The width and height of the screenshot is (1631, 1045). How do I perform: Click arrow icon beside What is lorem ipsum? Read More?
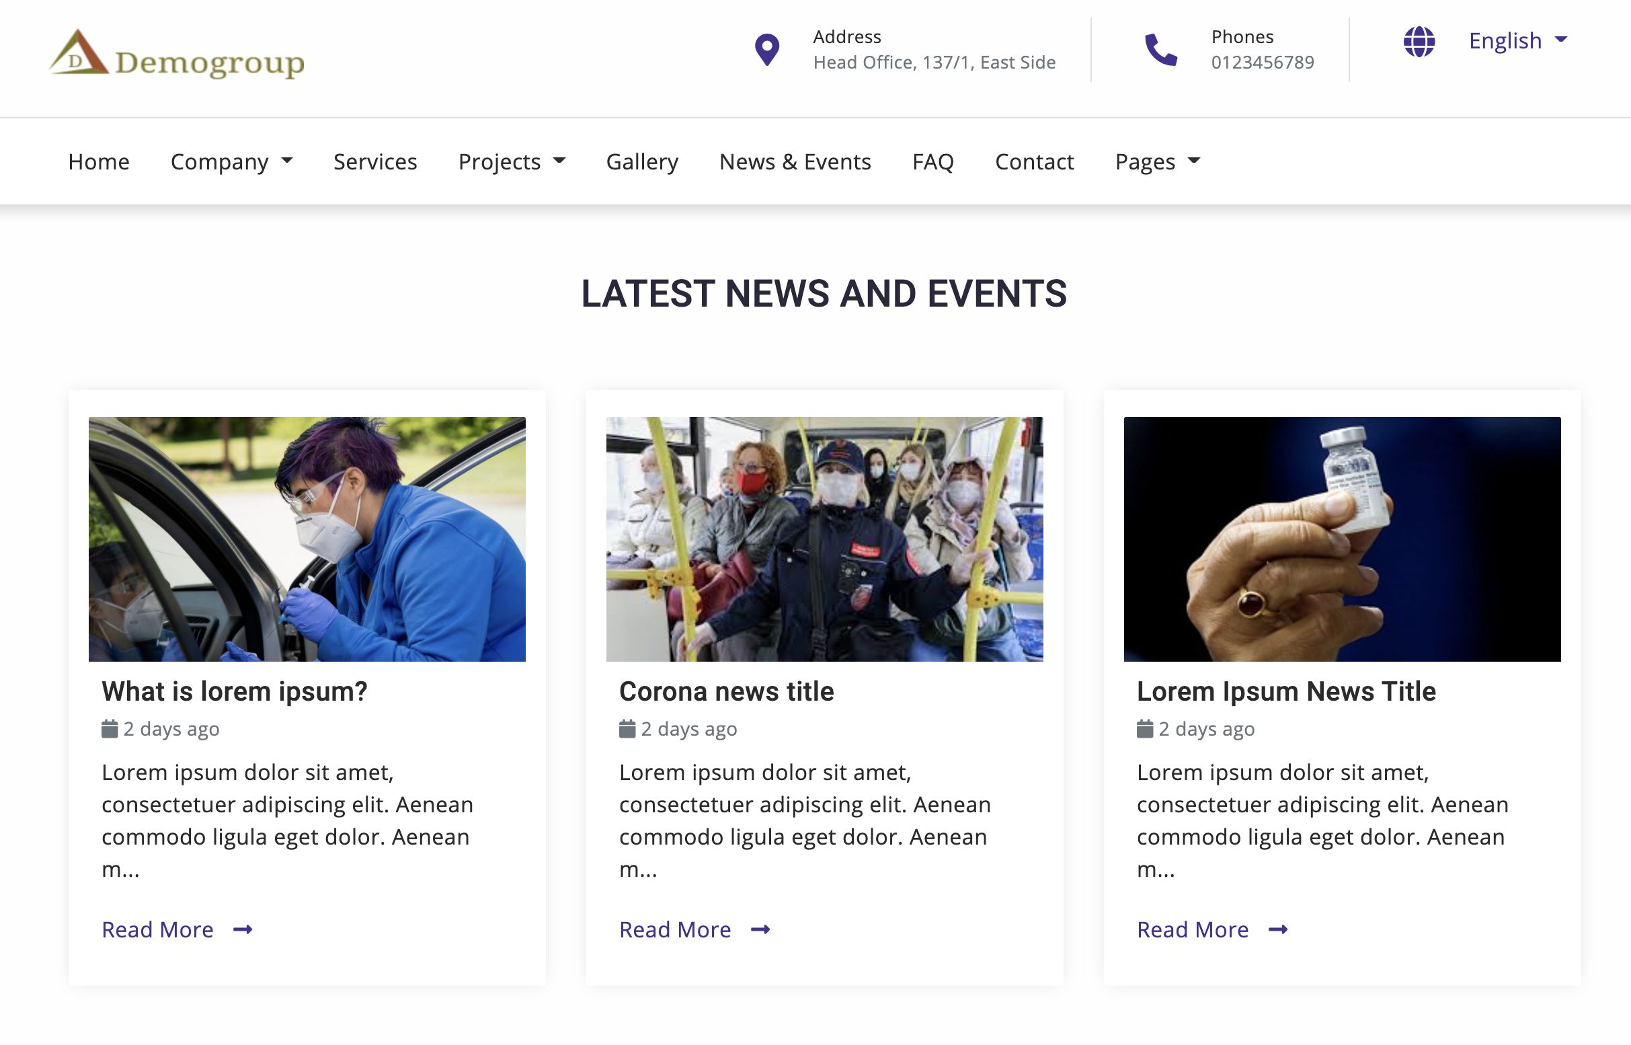point(242,929)
